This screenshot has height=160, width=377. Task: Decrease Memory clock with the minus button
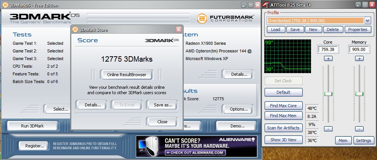[359, 129]
